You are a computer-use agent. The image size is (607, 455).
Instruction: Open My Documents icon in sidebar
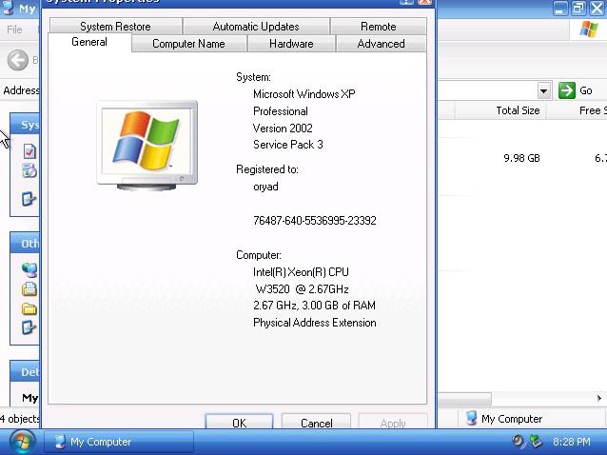pos(29,289)
